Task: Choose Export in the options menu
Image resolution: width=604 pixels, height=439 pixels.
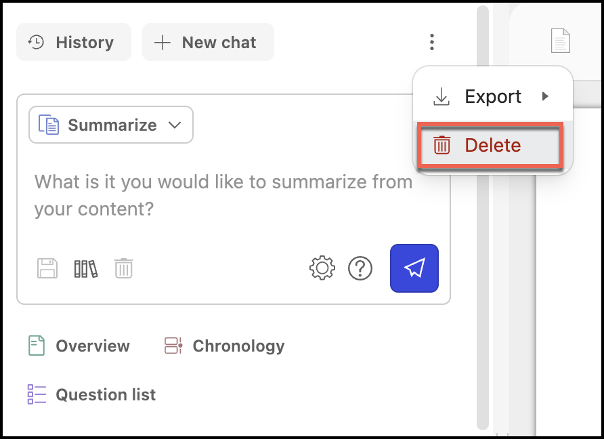Action: [492, 96]
